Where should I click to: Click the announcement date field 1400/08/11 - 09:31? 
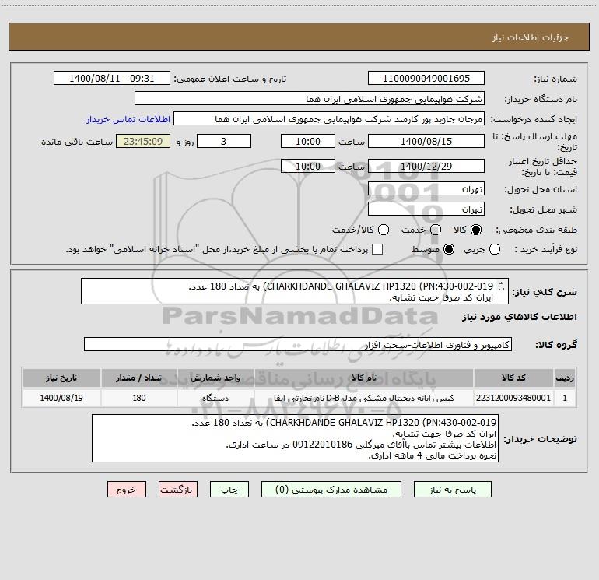[111, 78]
